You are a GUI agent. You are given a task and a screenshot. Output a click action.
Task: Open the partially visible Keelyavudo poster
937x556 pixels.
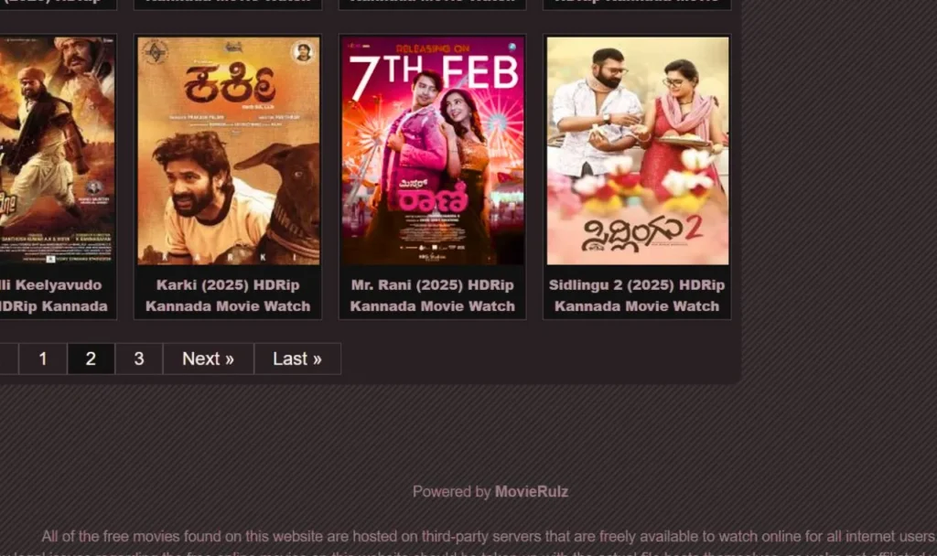coord(57,151)
